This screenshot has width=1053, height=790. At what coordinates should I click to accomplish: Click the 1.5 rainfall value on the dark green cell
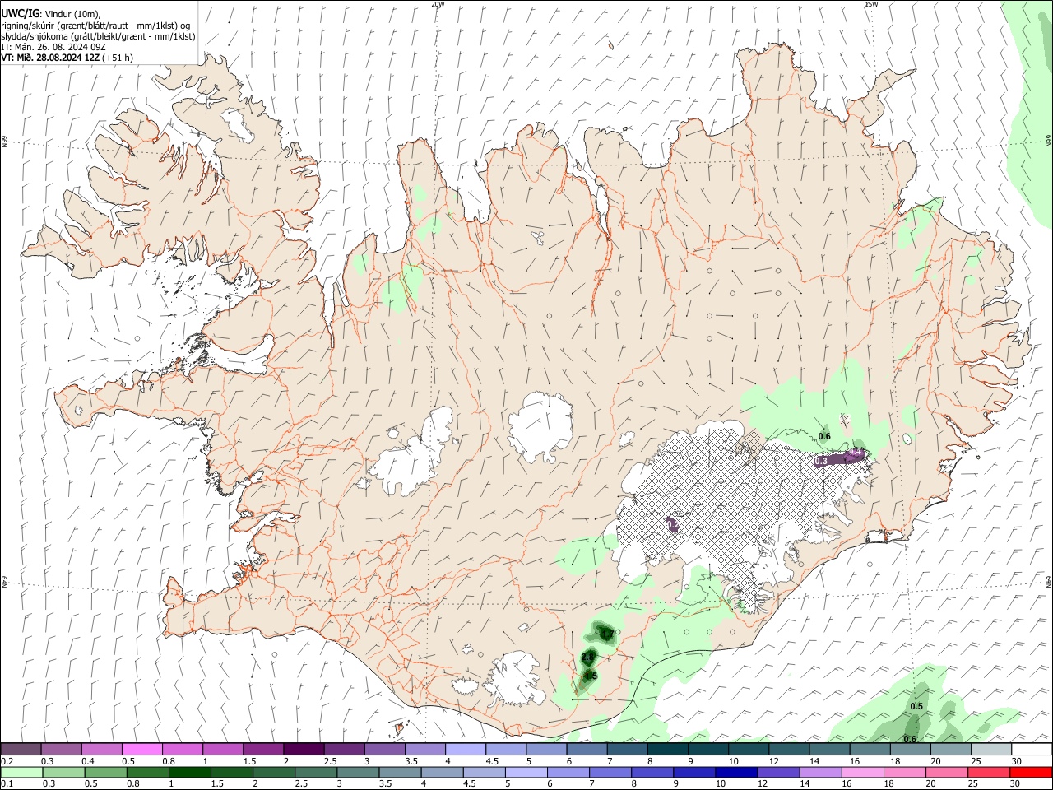pos(591,676)
